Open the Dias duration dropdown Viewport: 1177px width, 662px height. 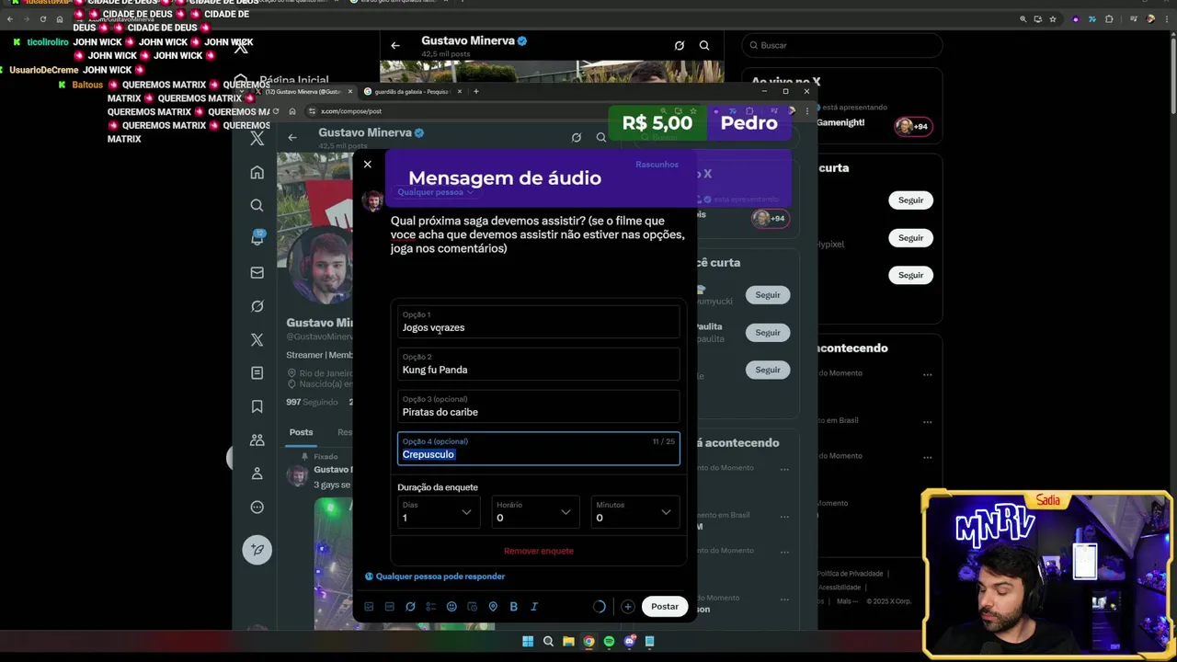pyautogui.click(x=439, y=512)
